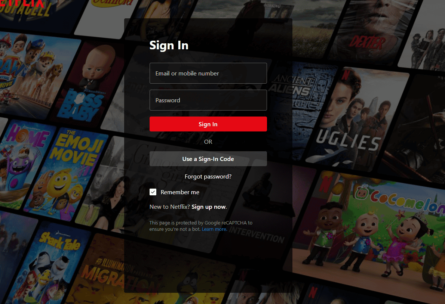Screen dimensions: 445x304
Task: Focus the Email or mobile number field
Action: (208, 73)
